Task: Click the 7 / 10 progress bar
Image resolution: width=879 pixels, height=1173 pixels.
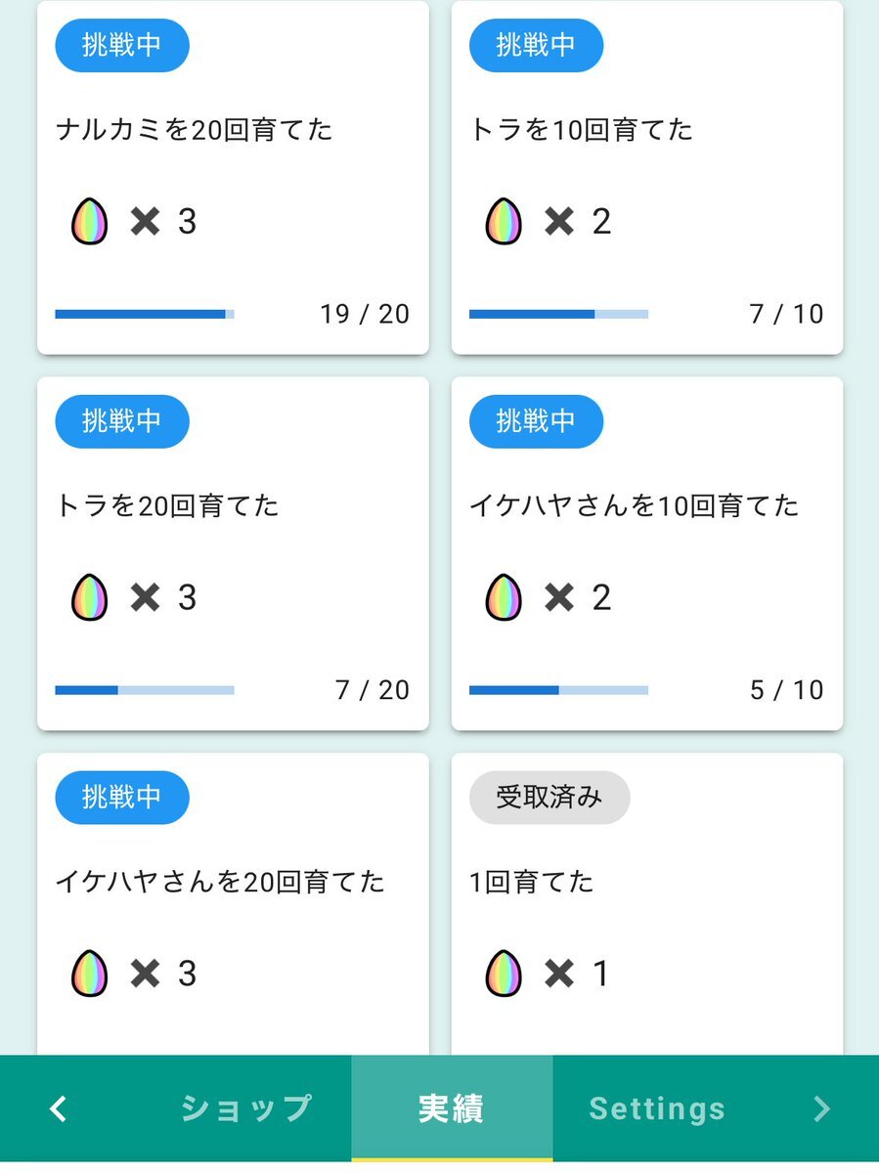Action: (x=559, y=314)
